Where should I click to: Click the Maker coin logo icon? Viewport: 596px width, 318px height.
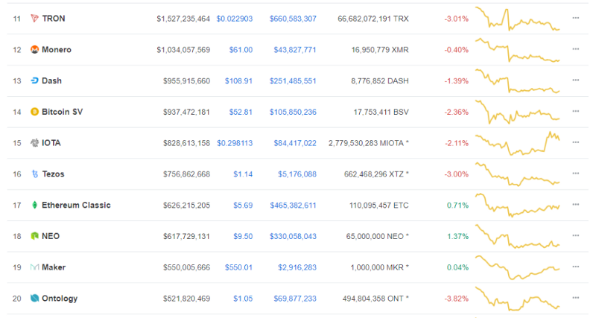pyautogui.click(x=34, y=267)
